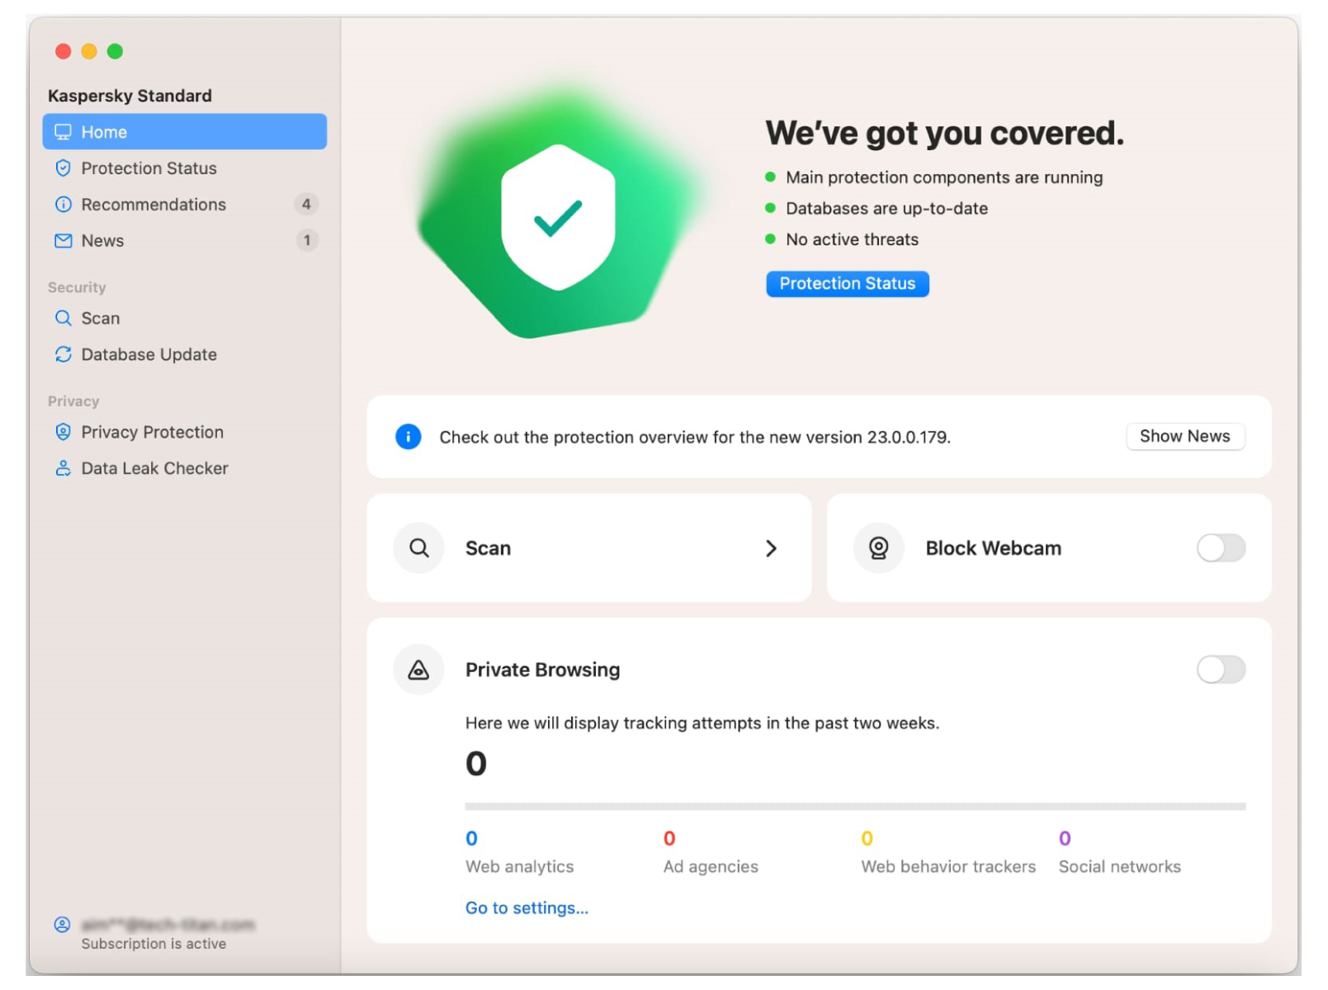Click the blue Protection Status button
This screenshot has width=1328, height=990.
click(x=848, y=284)
